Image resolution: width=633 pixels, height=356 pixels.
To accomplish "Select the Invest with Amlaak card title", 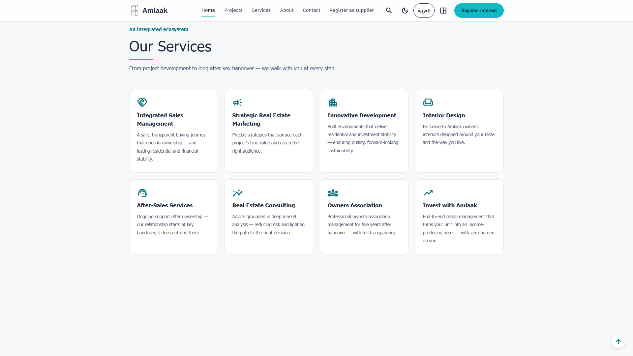I will coord(450,205).
